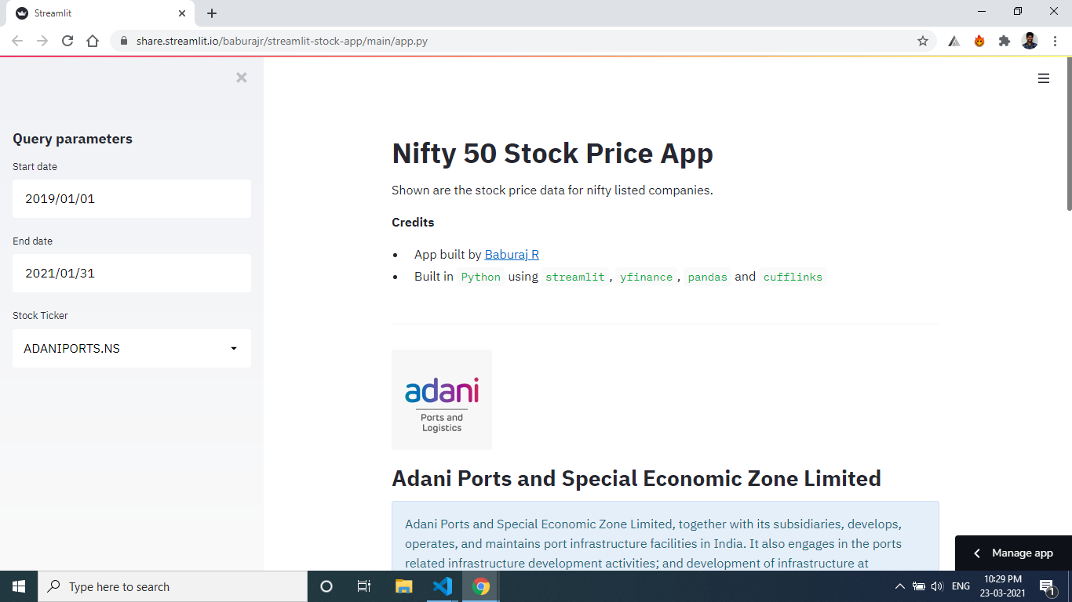Open the grey triangle extension icon
This screenshot has height=602, width=1072.
pyautogui.click(x=954, y=41)
